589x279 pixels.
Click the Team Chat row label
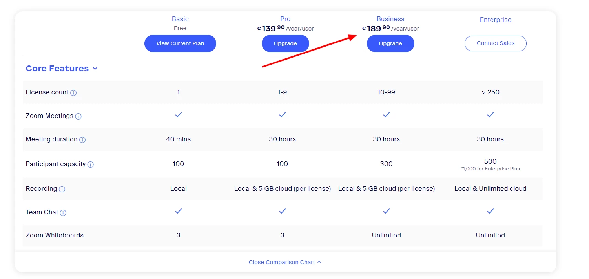tap(42, 212)
